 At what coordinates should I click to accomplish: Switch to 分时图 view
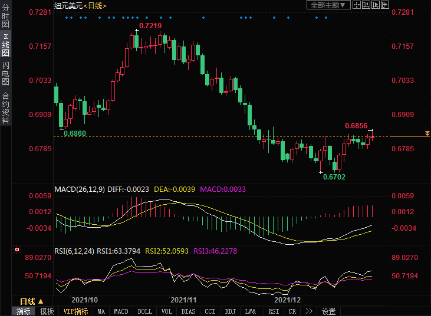pyautogui.click(x=5, y=17)
